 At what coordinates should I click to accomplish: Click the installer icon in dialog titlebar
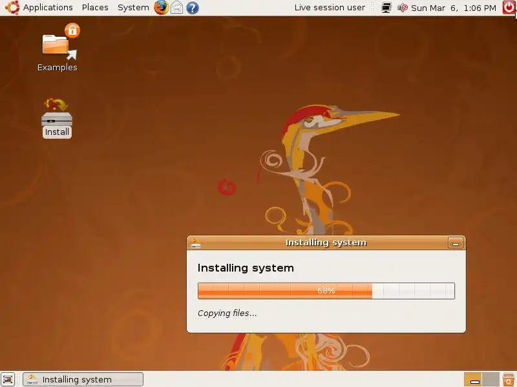[196, 243]
